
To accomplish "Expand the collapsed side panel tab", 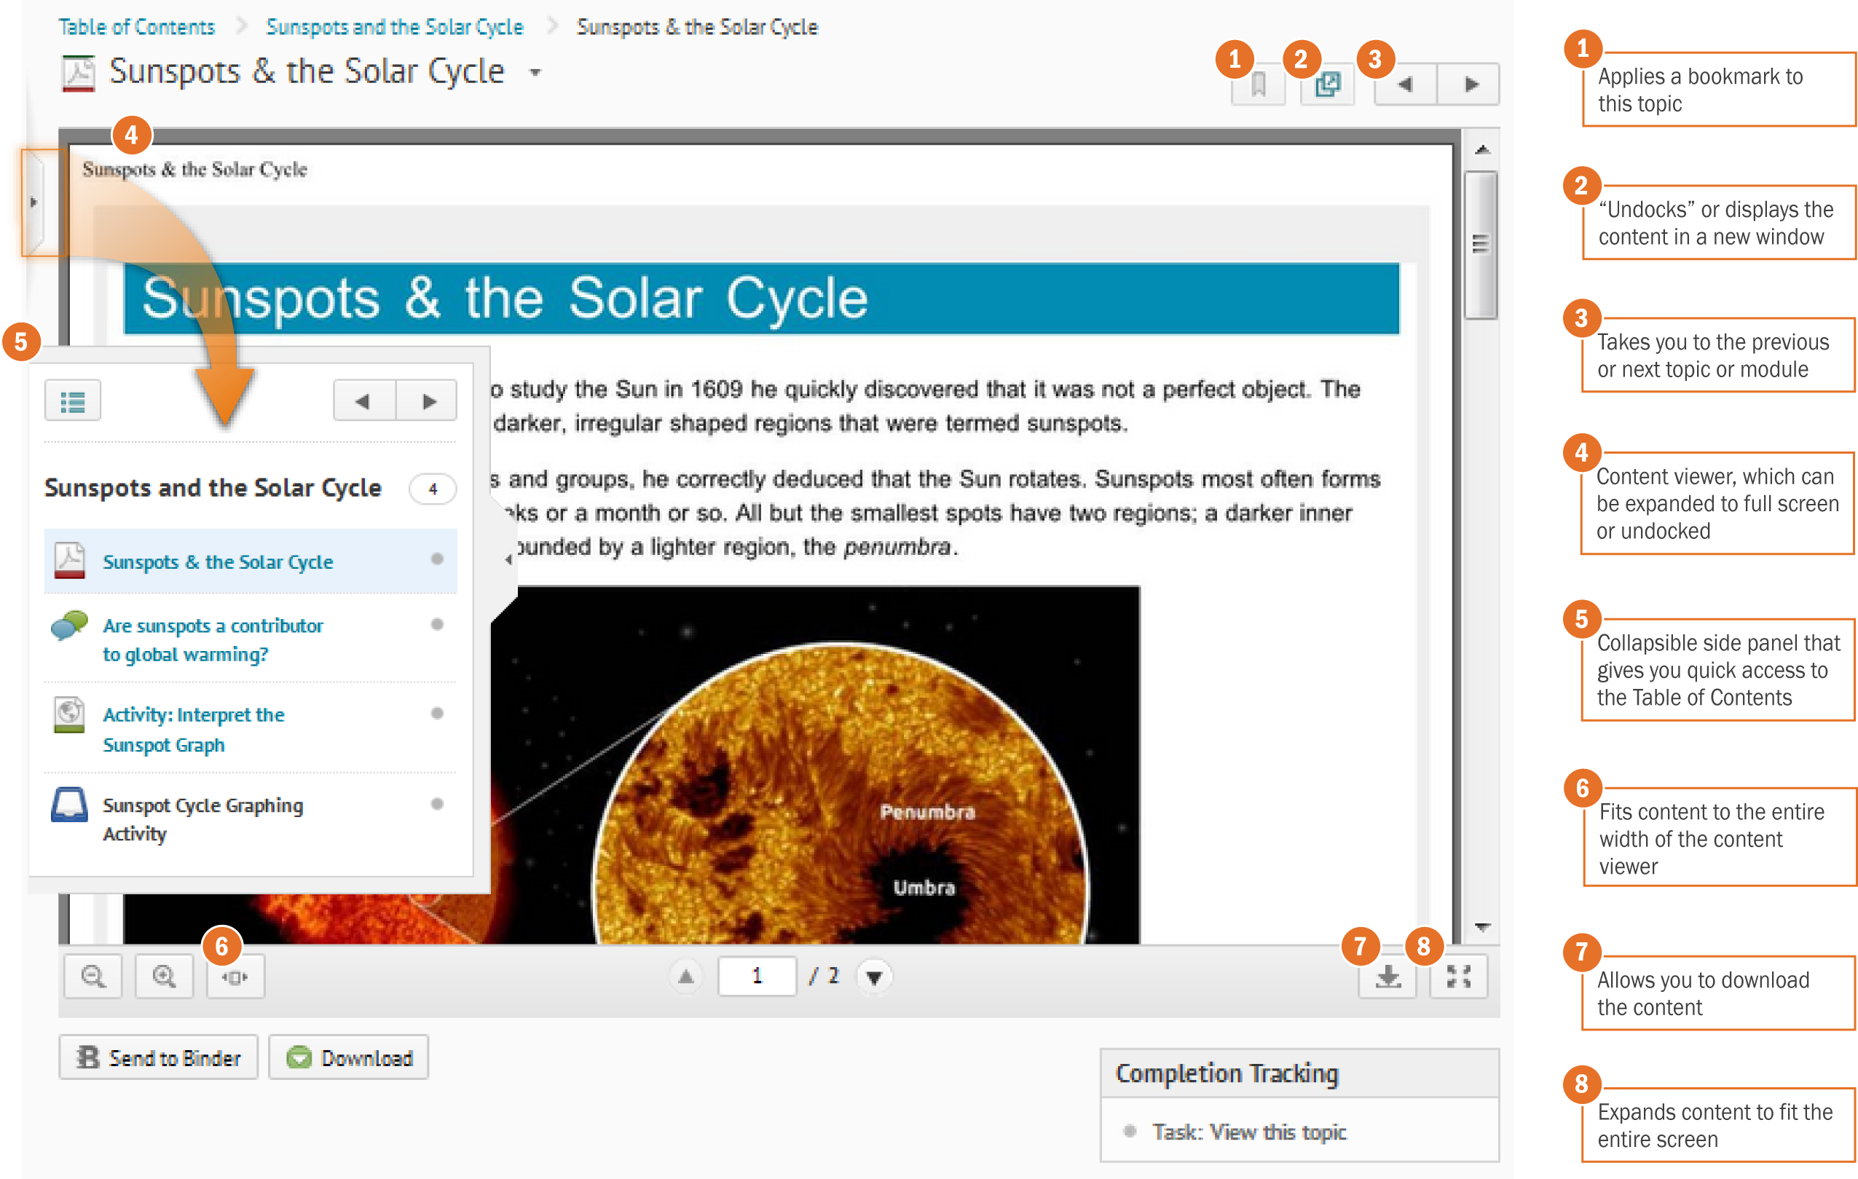I will click(x=34, y=202).
